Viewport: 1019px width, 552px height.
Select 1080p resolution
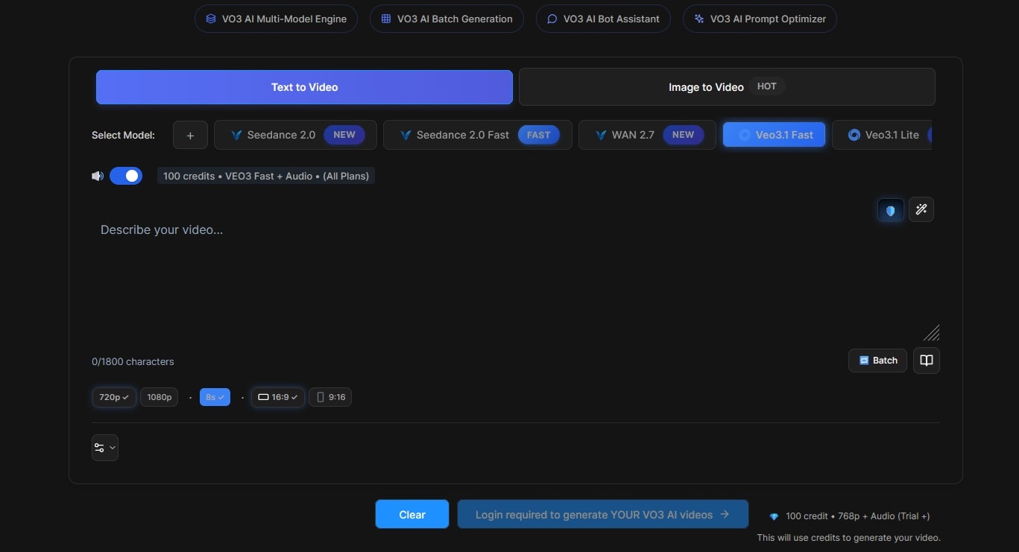click(x=159, y=397)
